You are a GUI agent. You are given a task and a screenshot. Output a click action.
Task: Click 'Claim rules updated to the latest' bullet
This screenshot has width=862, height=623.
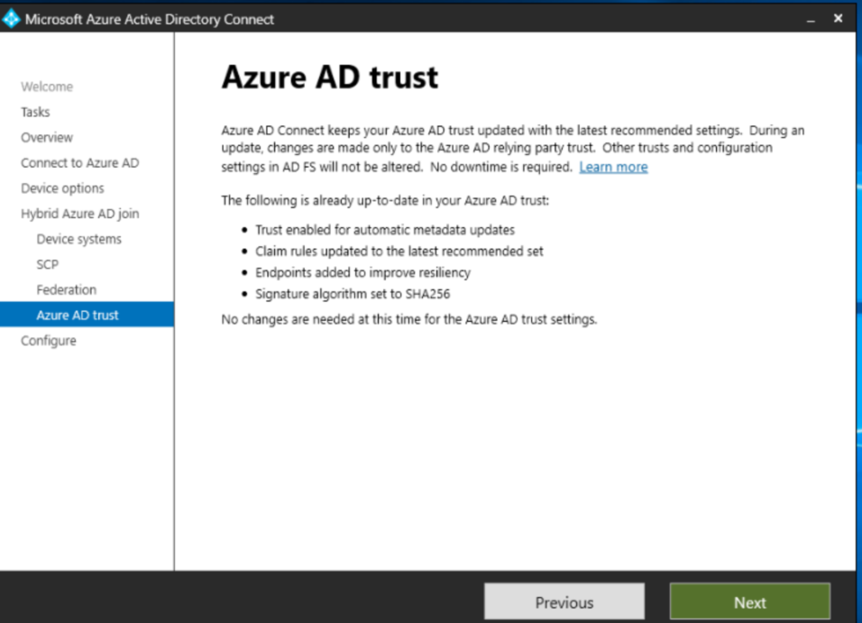(x=399, y=252)
